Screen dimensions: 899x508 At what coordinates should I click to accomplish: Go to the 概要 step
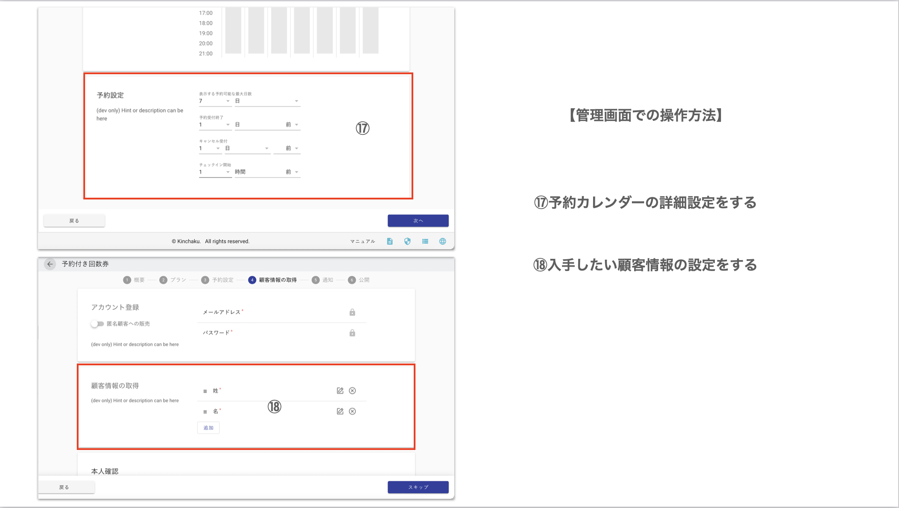(x=134, y=280)
